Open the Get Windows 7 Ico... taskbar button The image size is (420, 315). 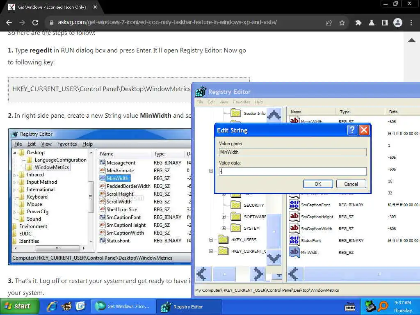(123, 306)
